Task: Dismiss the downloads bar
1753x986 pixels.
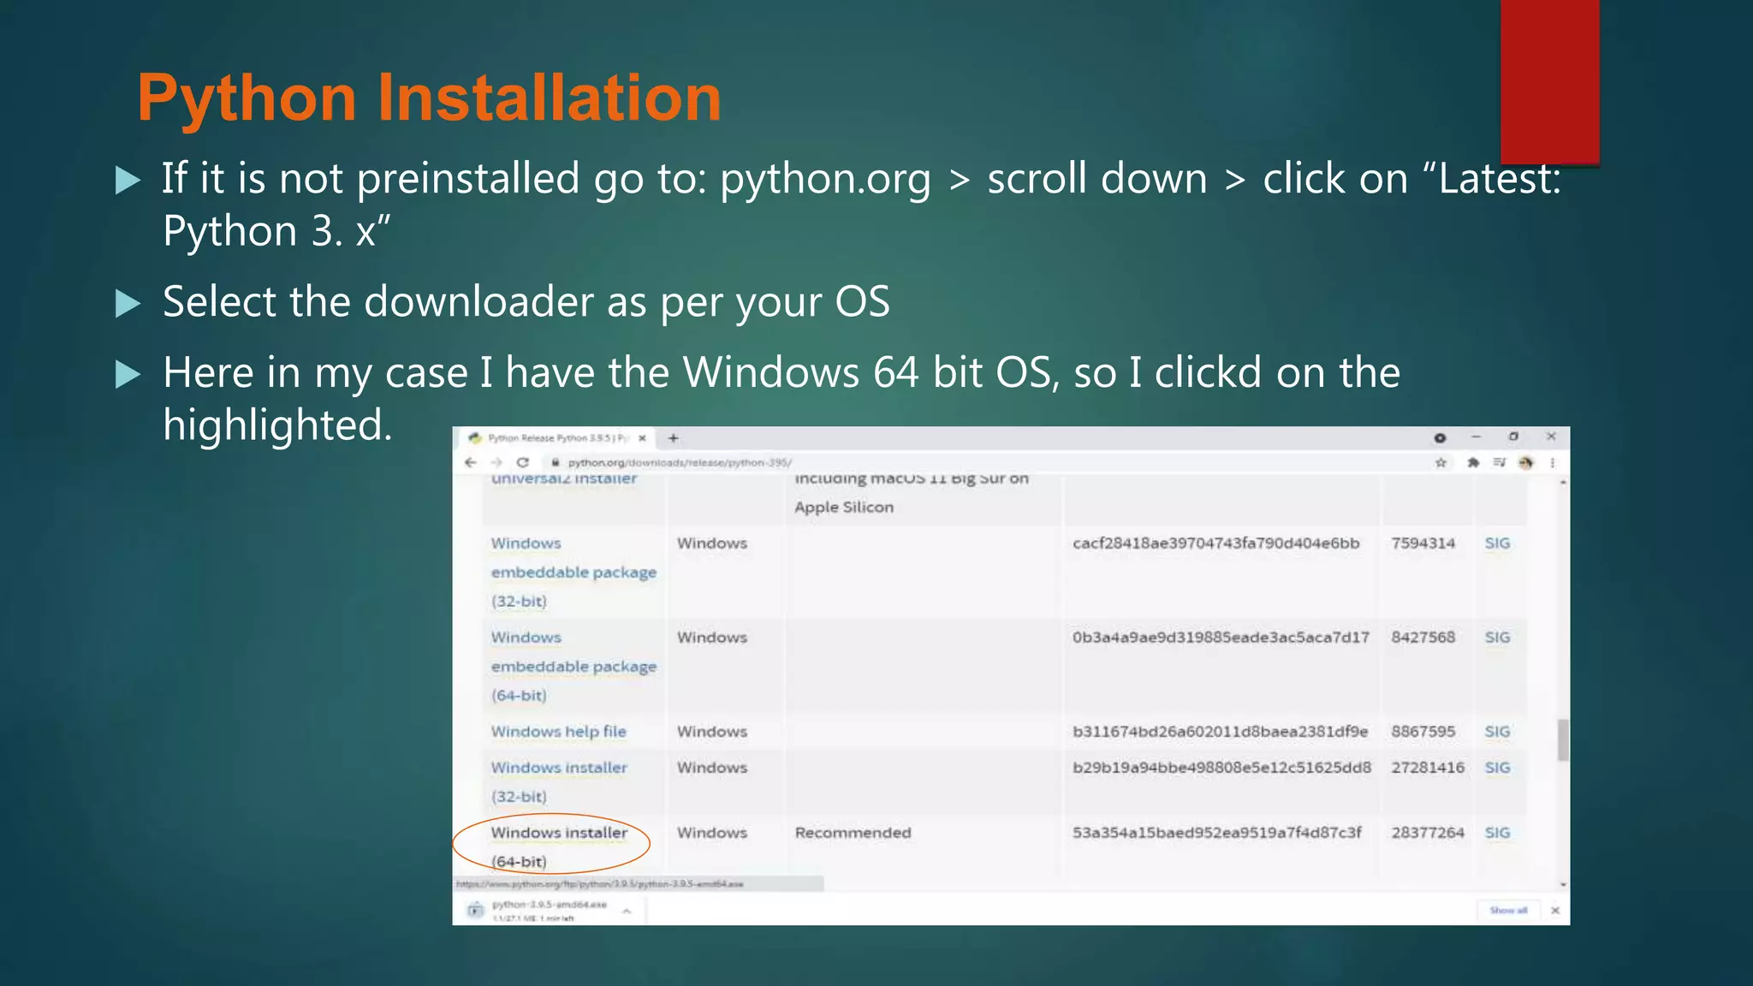Action: 1555,911
